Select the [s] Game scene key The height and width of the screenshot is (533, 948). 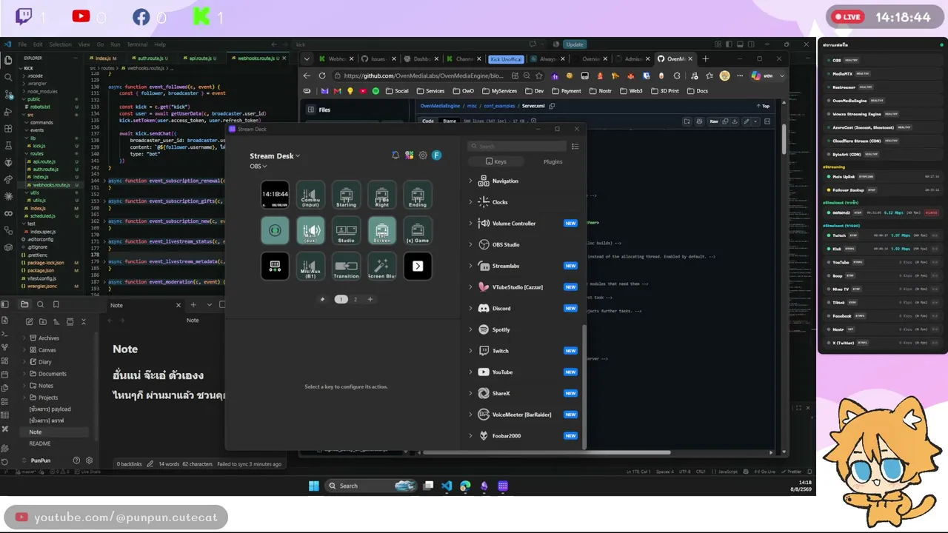(418, 230)
